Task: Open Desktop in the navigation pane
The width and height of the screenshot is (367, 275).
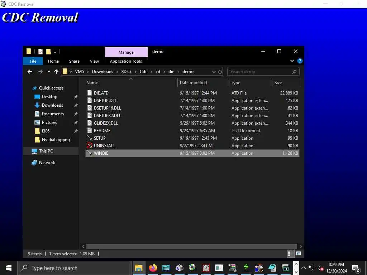Action: pos(49,97)
